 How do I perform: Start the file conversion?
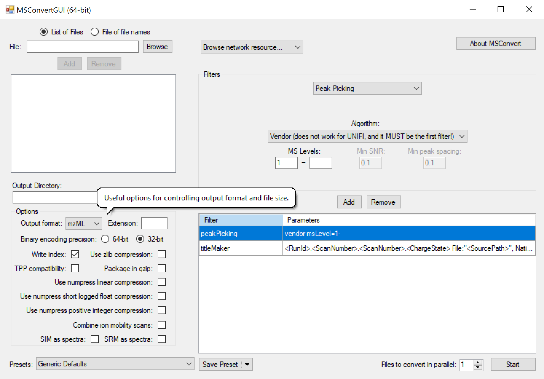pyautogui.click(x=513, y=364)
